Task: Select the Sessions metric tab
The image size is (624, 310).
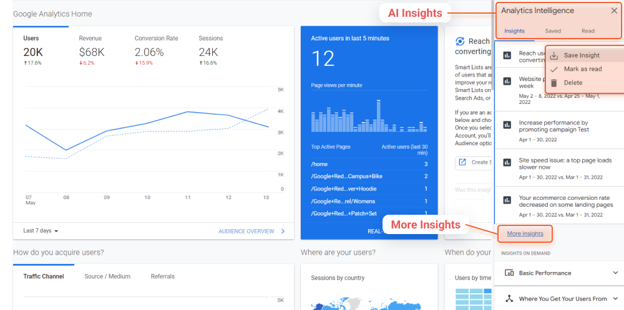Action: (210, 51)
